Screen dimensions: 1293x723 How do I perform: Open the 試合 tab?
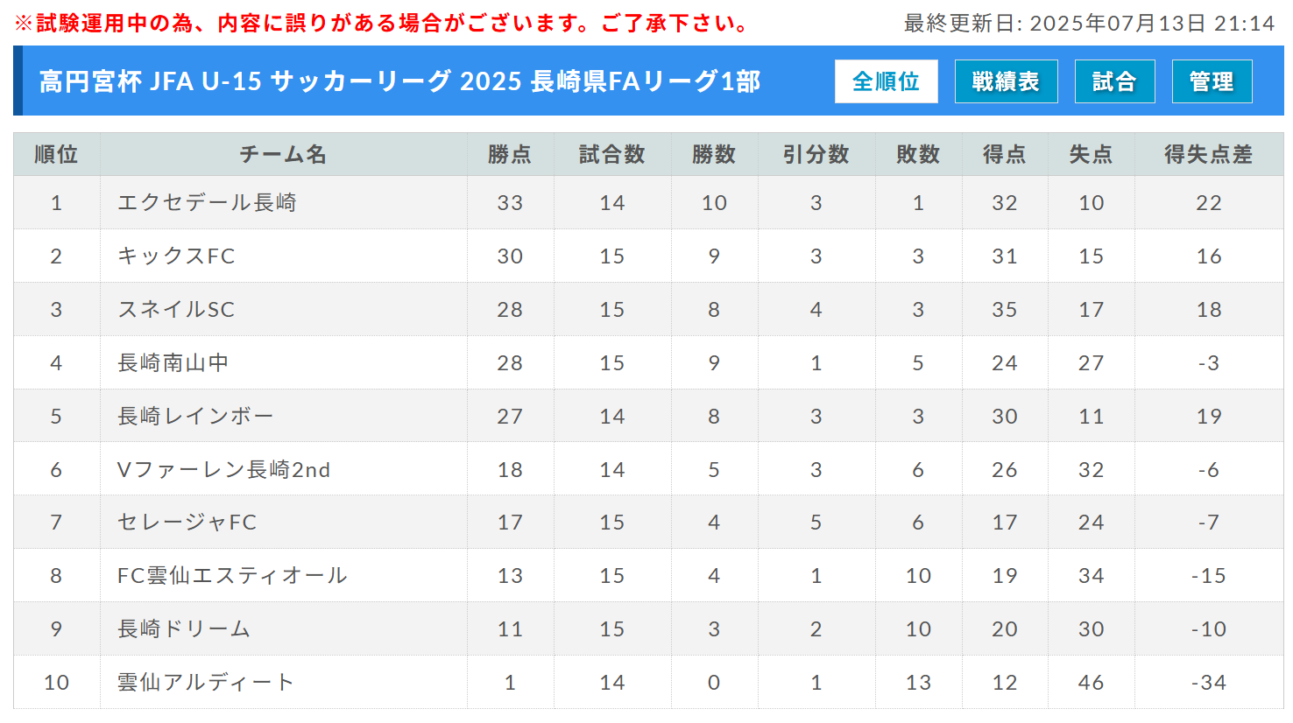[x=1114, y=81]
